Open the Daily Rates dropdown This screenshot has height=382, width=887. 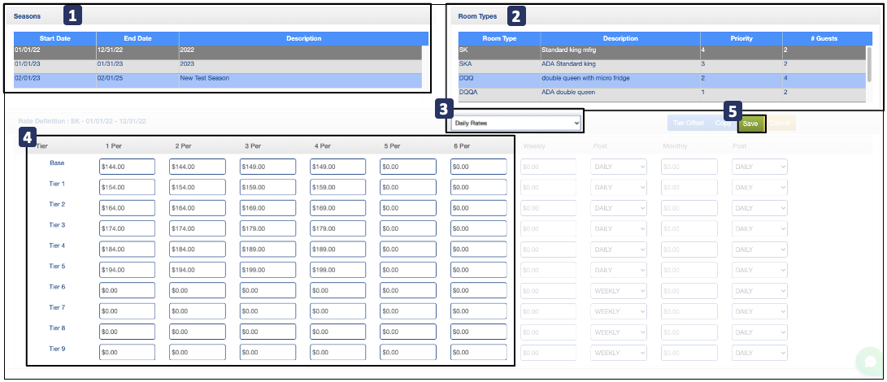(x=516, y=123)
